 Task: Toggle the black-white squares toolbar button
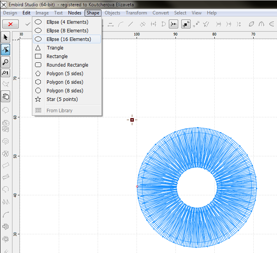[186, 24]
